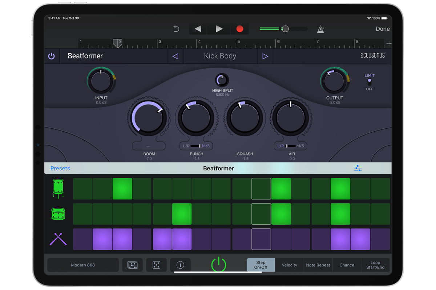Viewport: 436px width, 290px height.
Task: Turn off third step in tom row
Action: click(x=122, y=188)
